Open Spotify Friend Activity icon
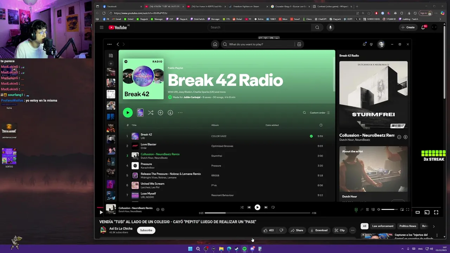The image size is (450, 253). point(371,44)
